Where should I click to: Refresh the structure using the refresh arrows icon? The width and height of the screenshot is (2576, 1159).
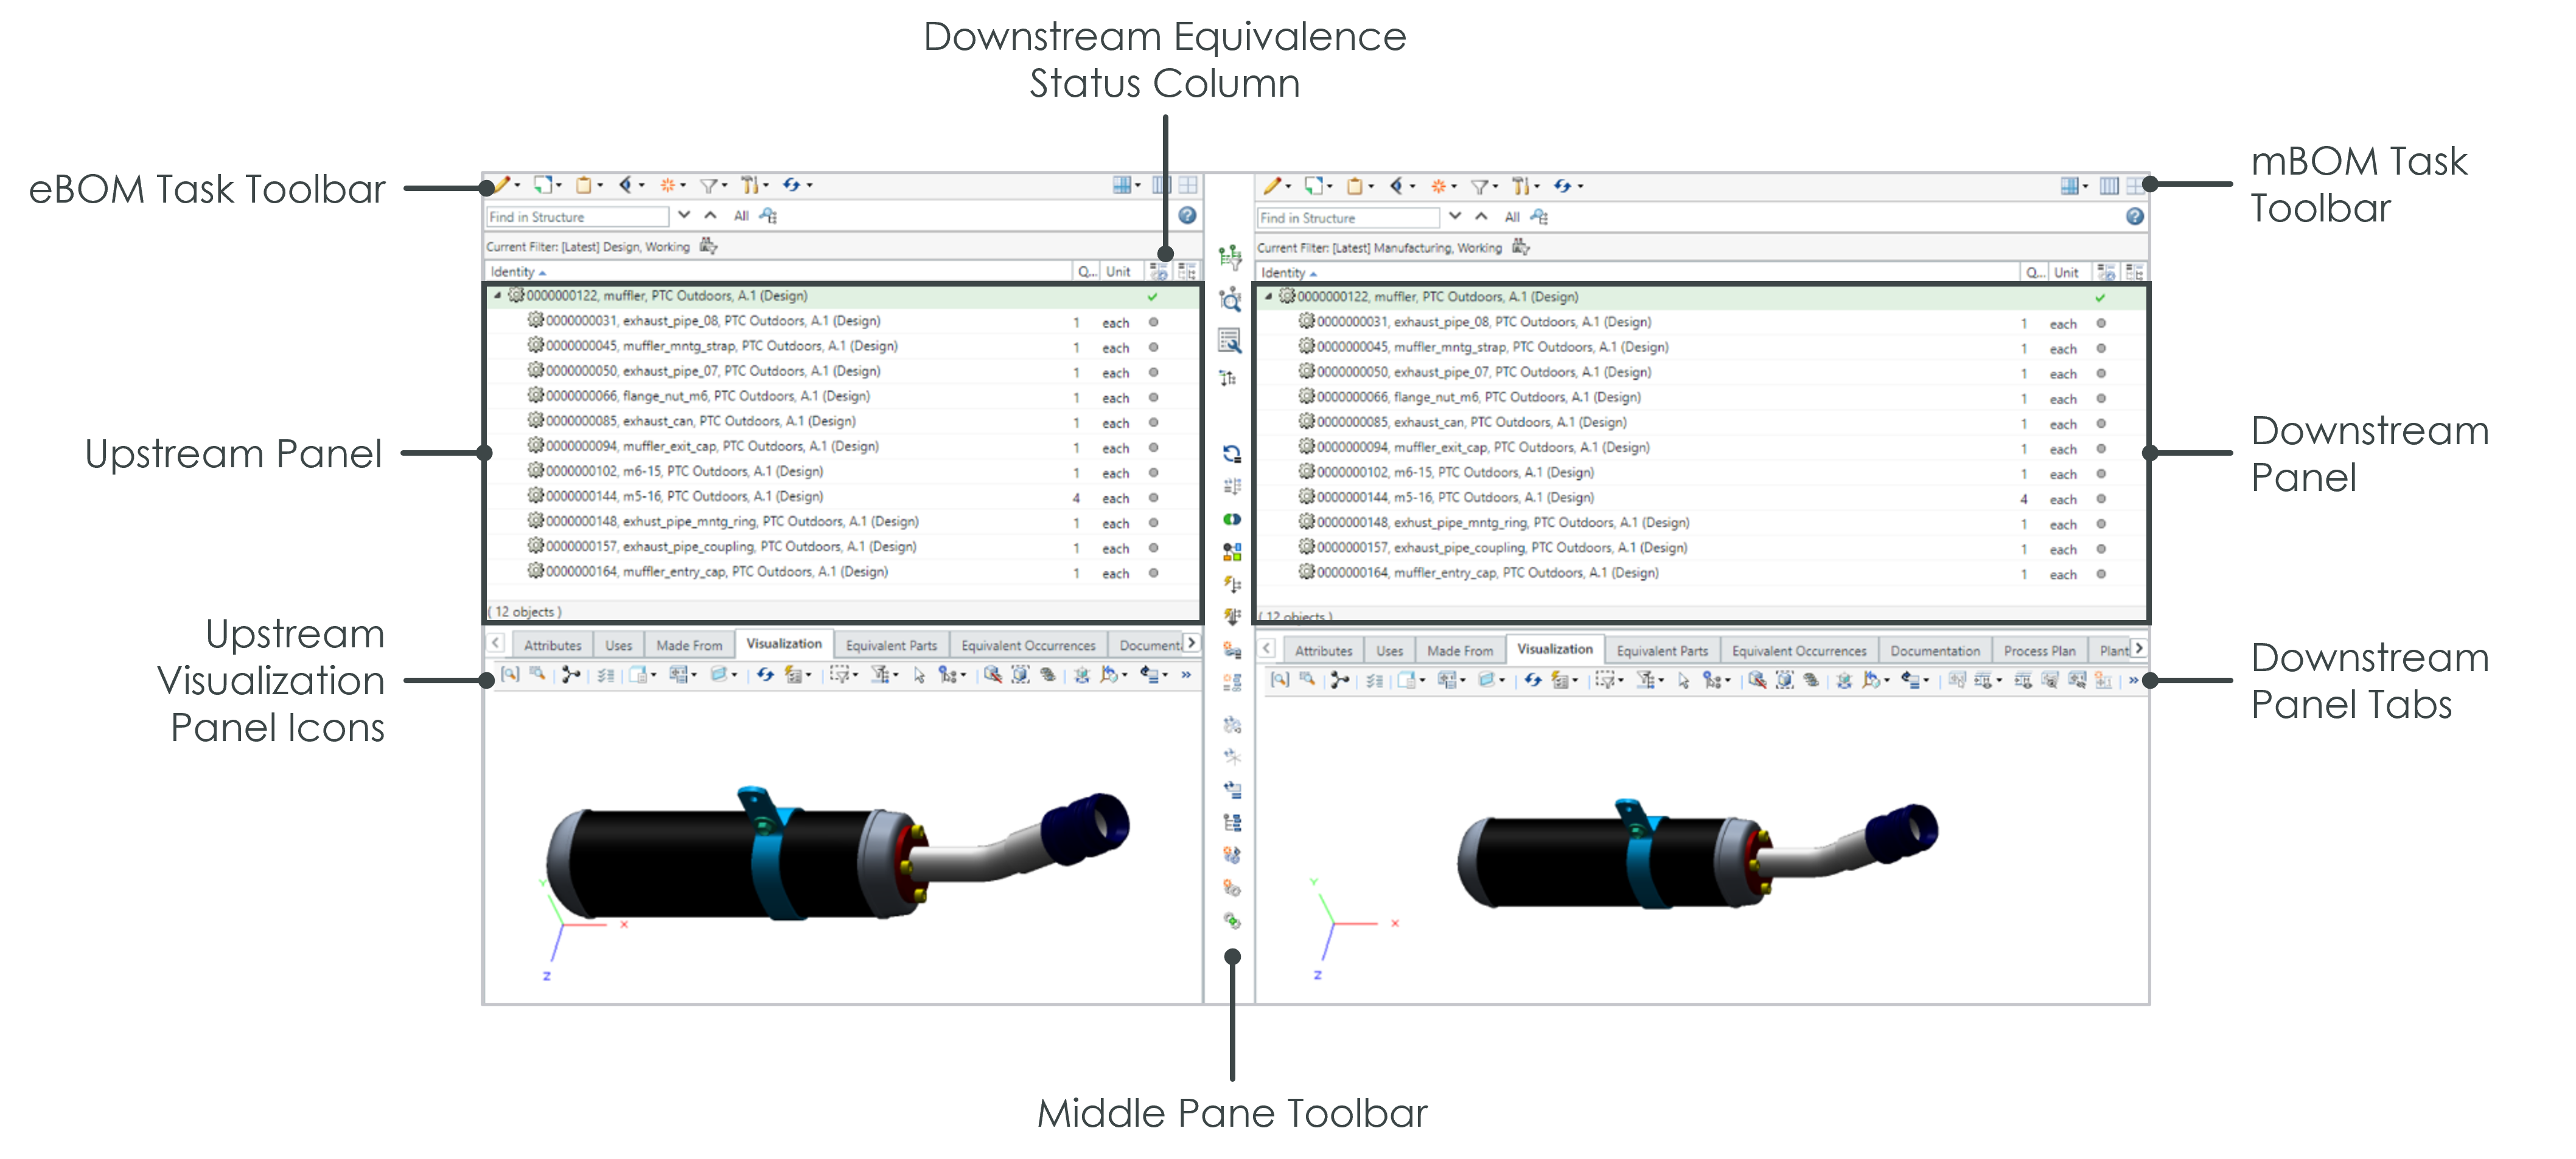(x=793, y=185)
